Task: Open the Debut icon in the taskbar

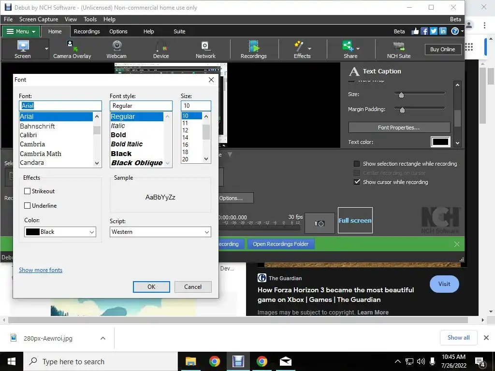Action: (x=238, y=361)
